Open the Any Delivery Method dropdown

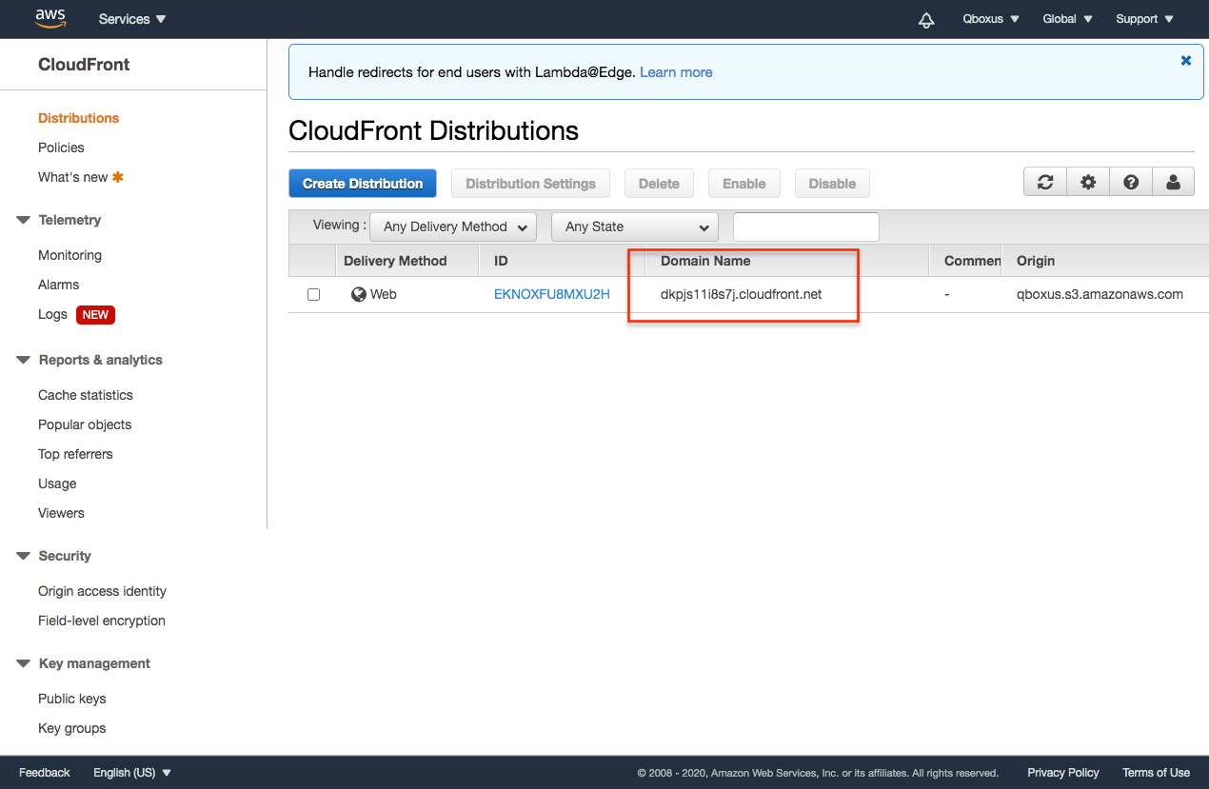453,227
